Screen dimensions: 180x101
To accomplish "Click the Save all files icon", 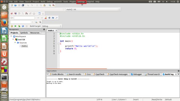I will click(x=23, y=5).
